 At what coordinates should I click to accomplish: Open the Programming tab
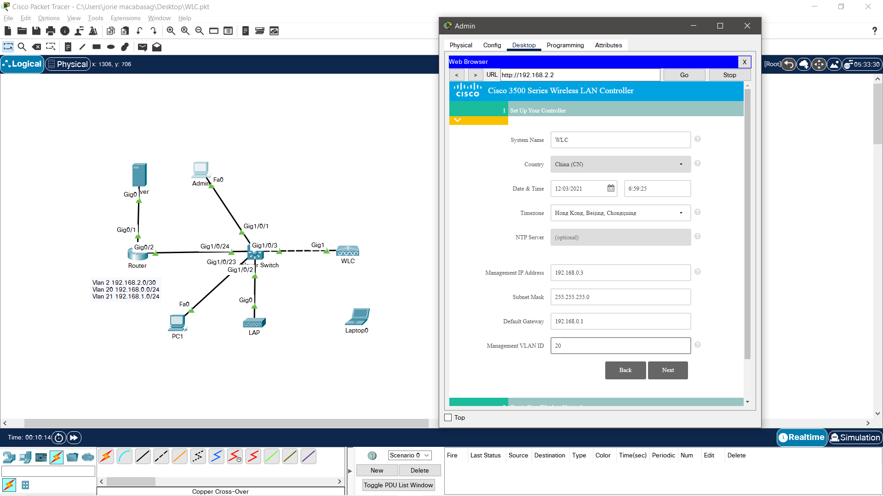565,45
